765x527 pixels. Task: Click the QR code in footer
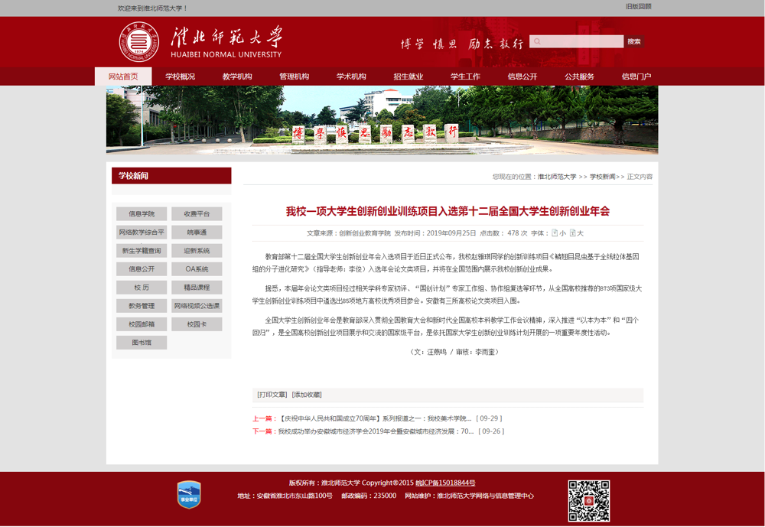[588, 500]
